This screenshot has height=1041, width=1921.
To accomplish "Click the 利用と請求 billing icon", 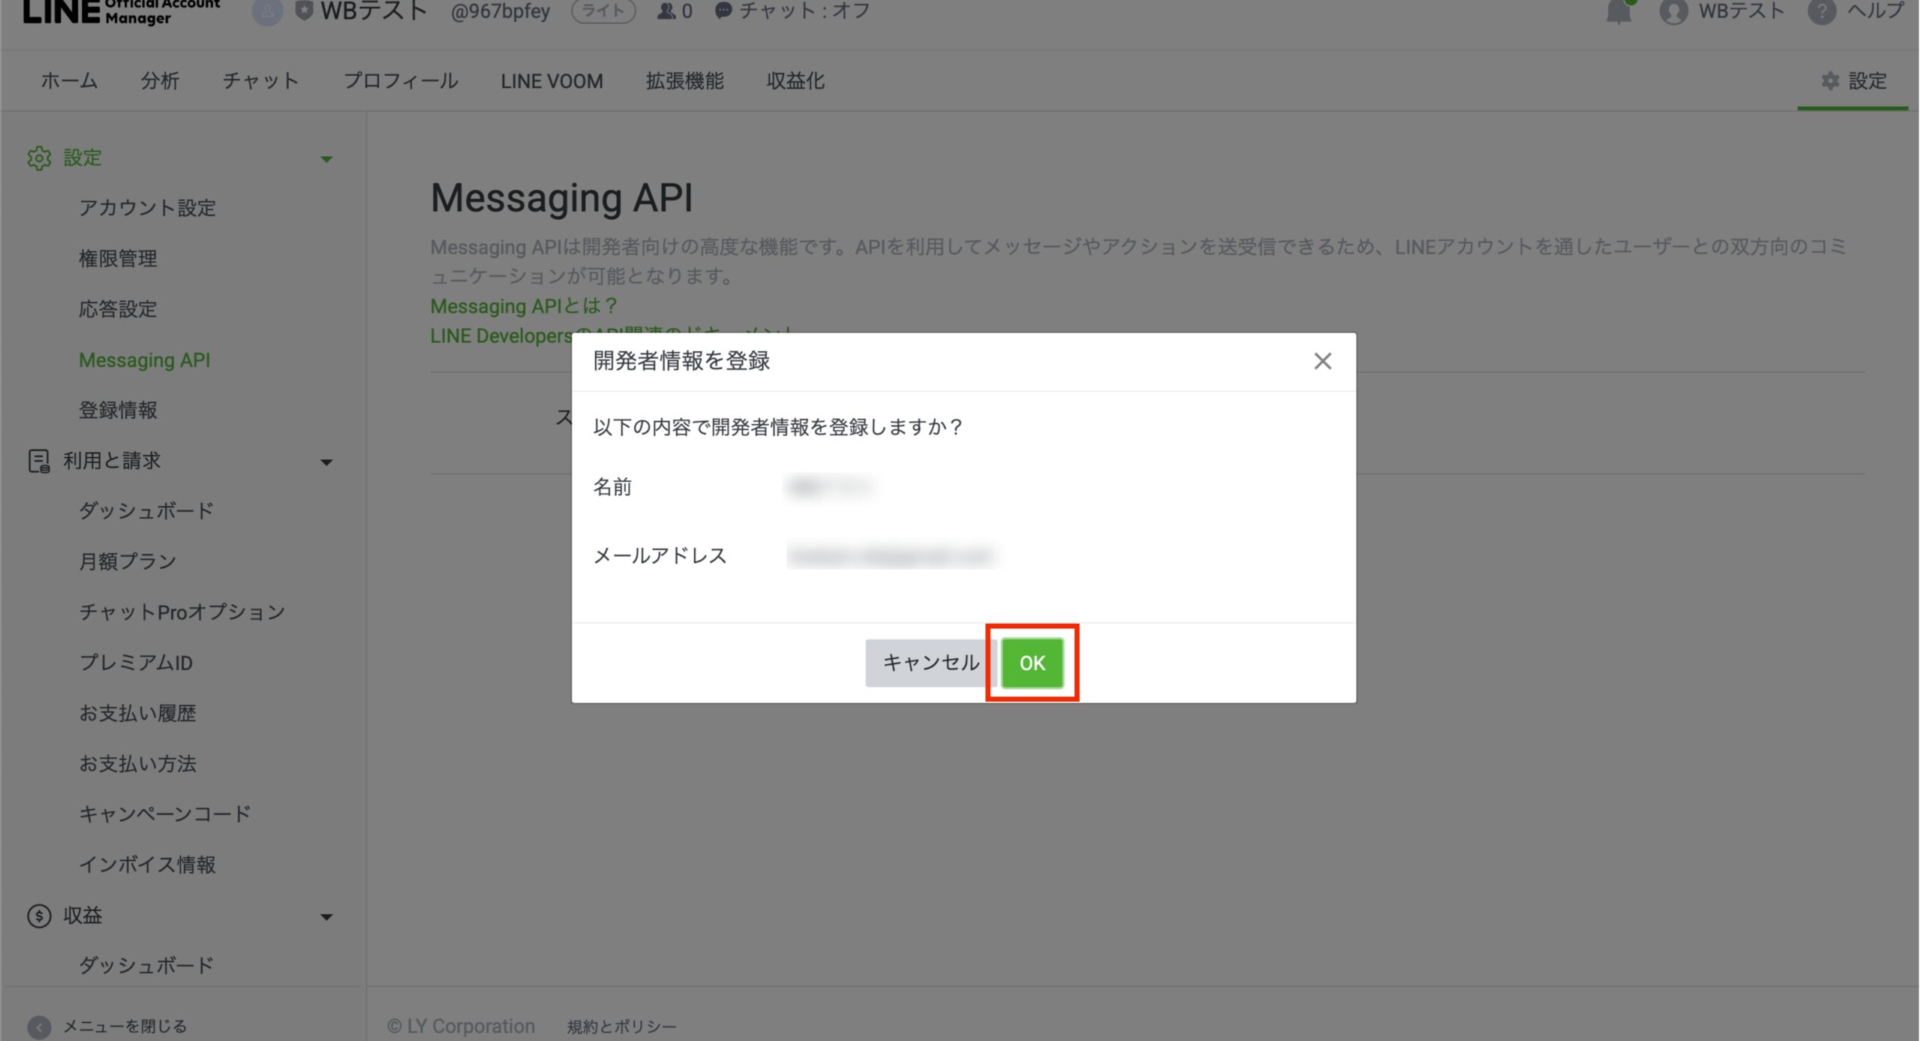I will (x=38, y=461).
